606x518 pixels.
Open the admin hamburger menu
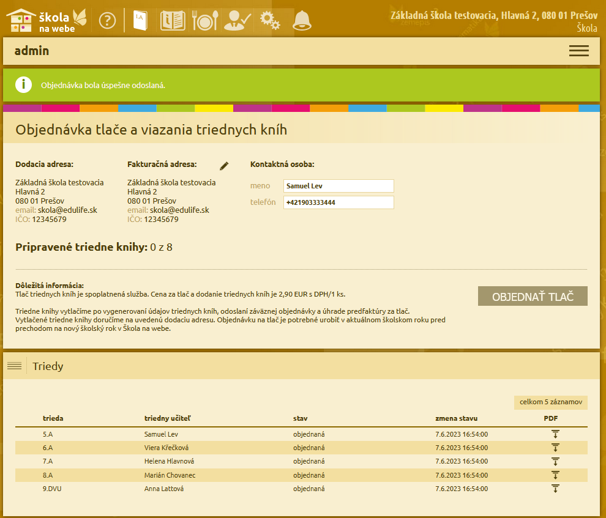[578, 51]
